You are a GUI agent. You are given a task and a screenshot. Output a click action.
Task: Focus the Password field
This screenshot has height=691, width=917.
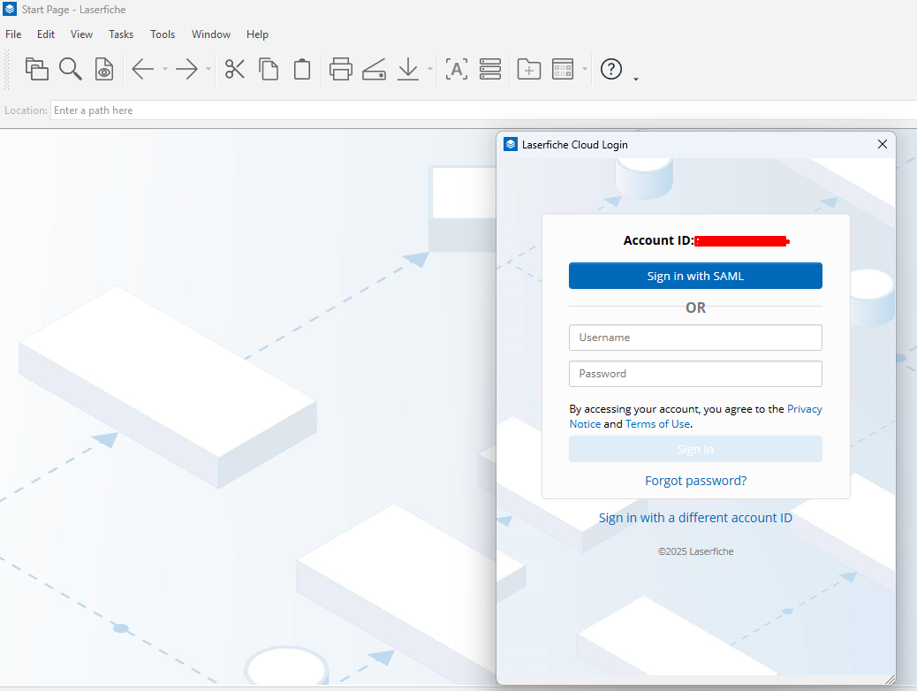coord(695,374)
